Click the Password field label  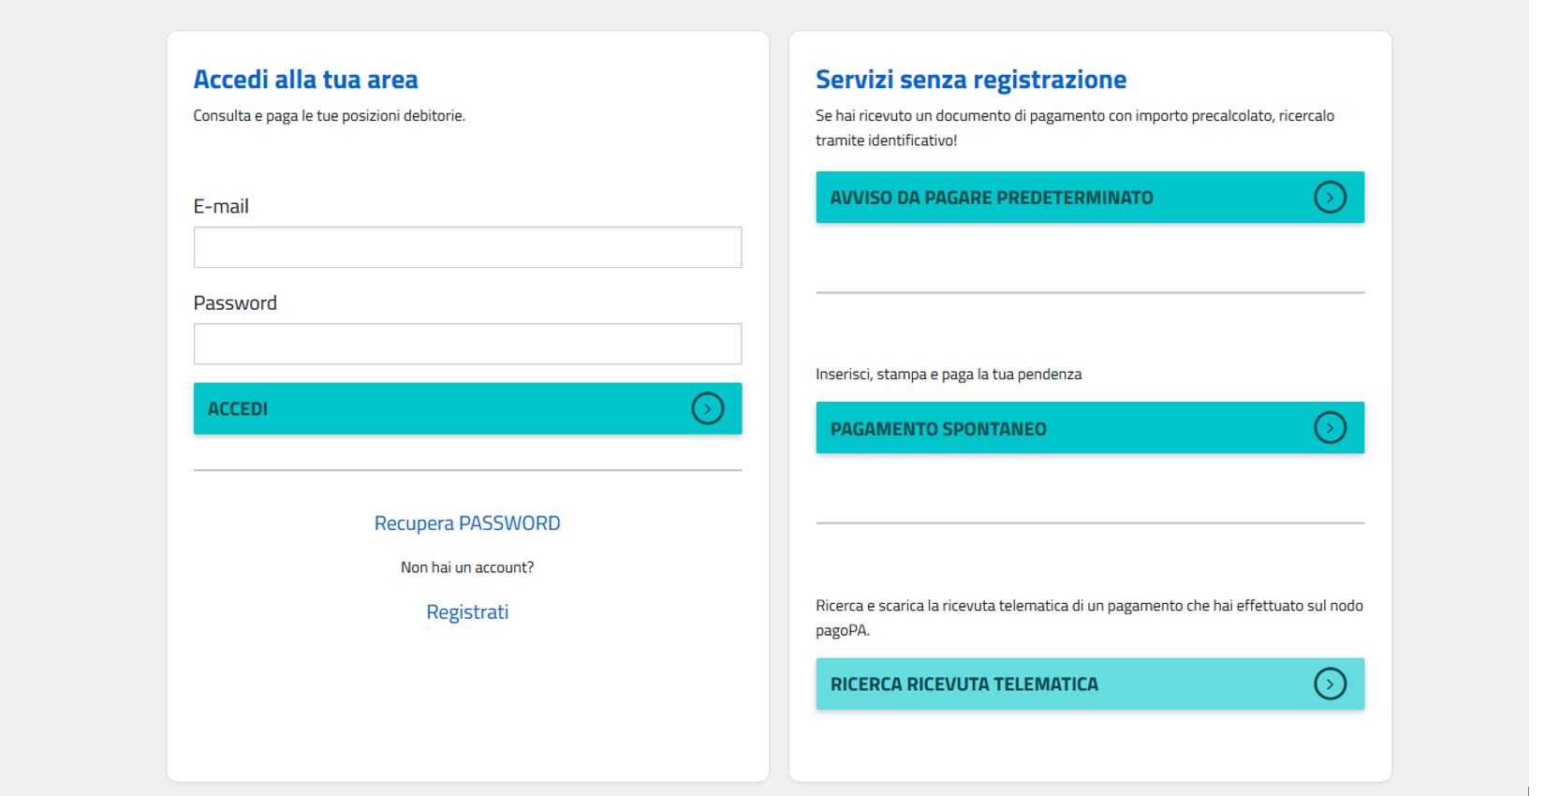[x=235, y=303]
